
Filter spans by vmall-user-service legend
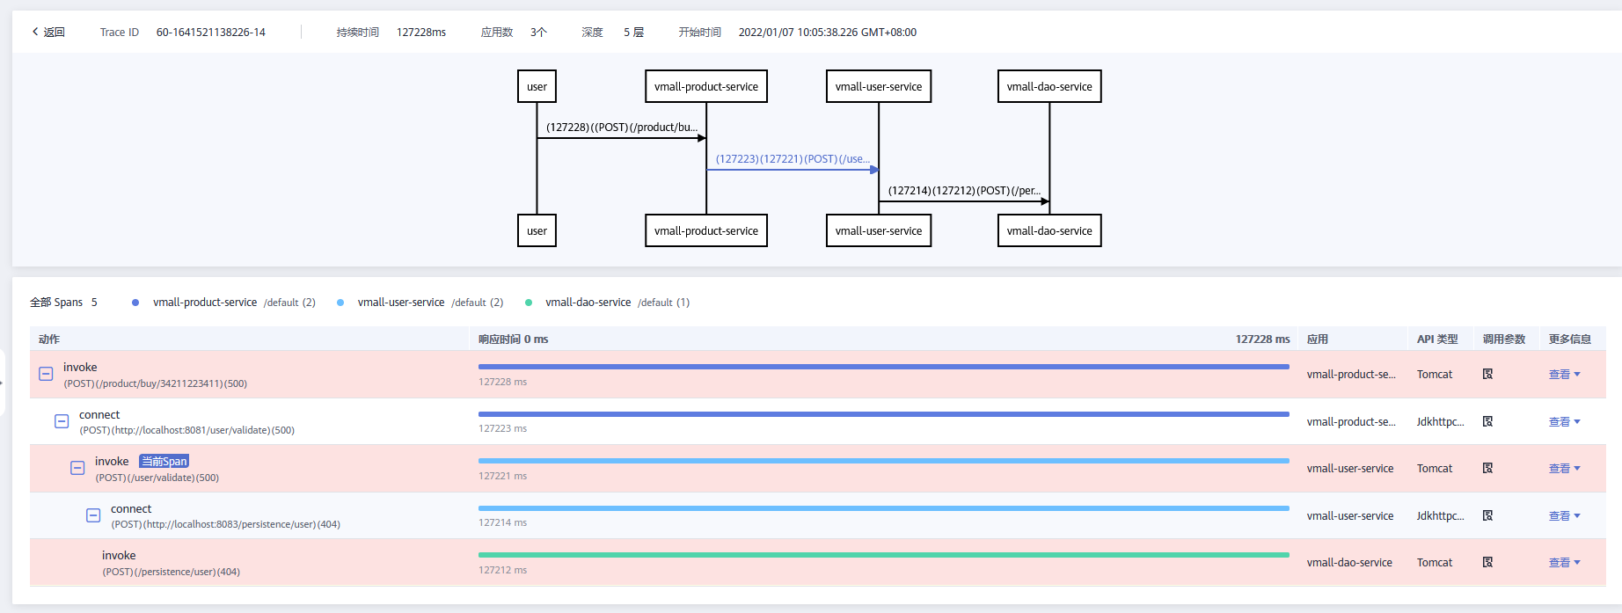click(400, 303)
